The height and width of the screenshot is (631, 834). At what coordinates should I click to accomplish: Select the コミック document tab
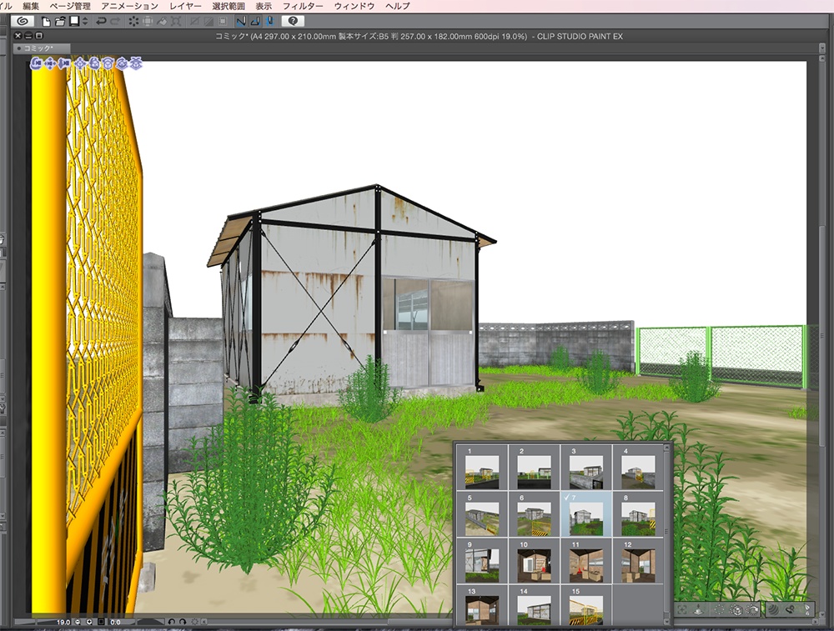[x=42, y=48]
